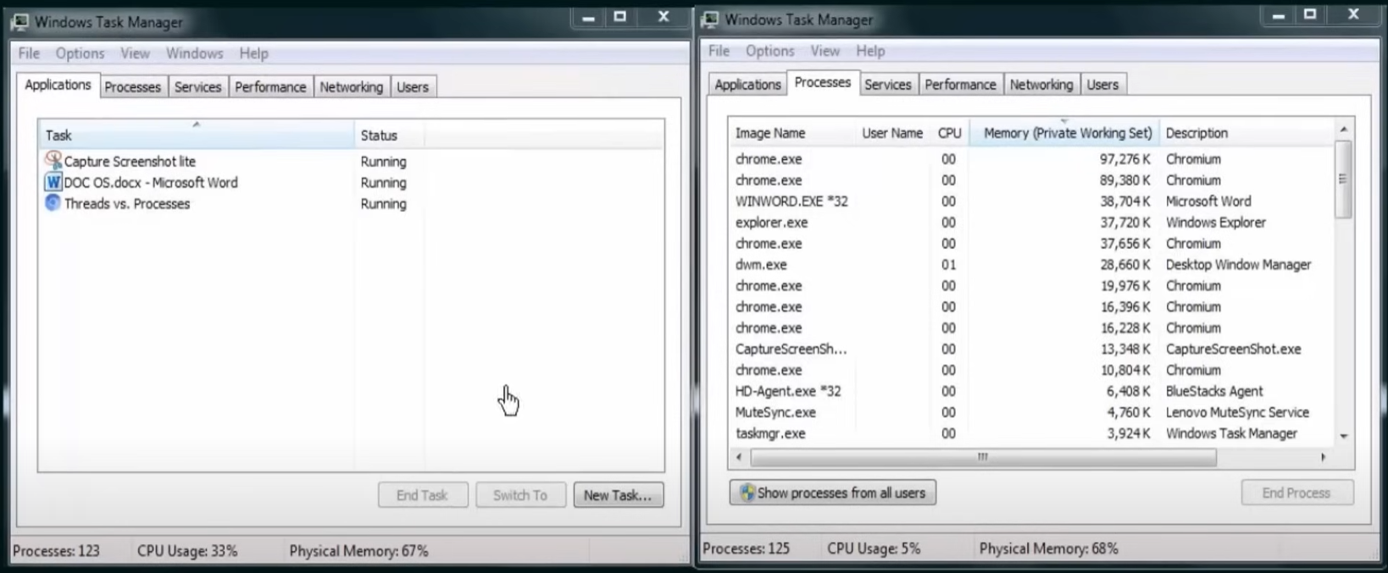This screenshot has width=1388, height=573.
Task: Select the chrome.exe process using 97,276 K
Action: tap(1031, 159)
